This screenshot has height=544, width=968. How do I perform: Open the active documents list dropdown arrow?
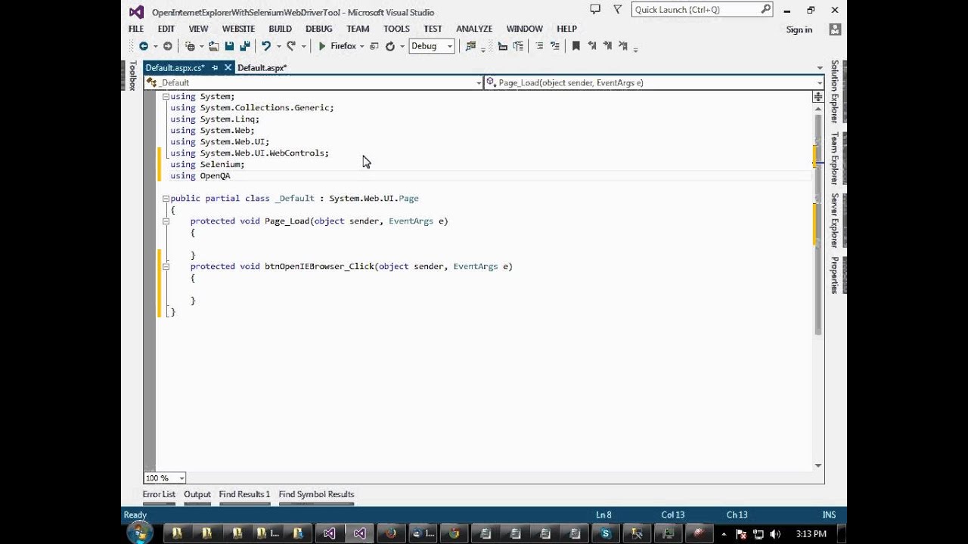[x=820, y=68]
